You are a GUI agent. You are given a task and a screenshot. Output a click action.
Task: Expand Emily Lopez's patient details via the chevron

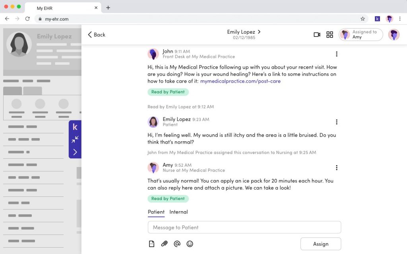coord(259,32)
